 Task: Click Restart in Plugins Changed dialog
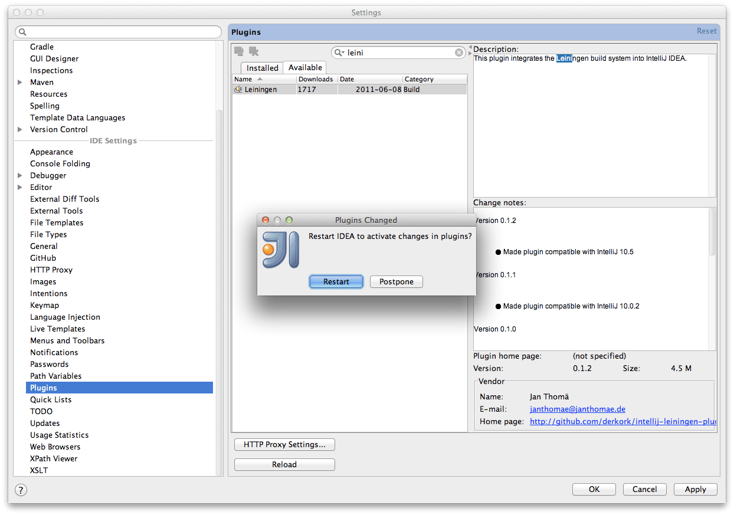tap(336, 282)
